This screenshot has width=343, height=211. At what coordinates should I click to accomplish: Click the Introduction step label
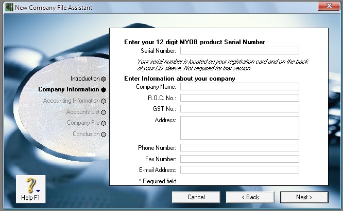pos(85,79)
